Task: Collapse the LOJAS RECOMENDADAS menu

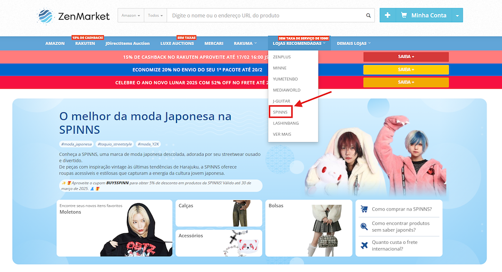Action: [x=299, y=43]
